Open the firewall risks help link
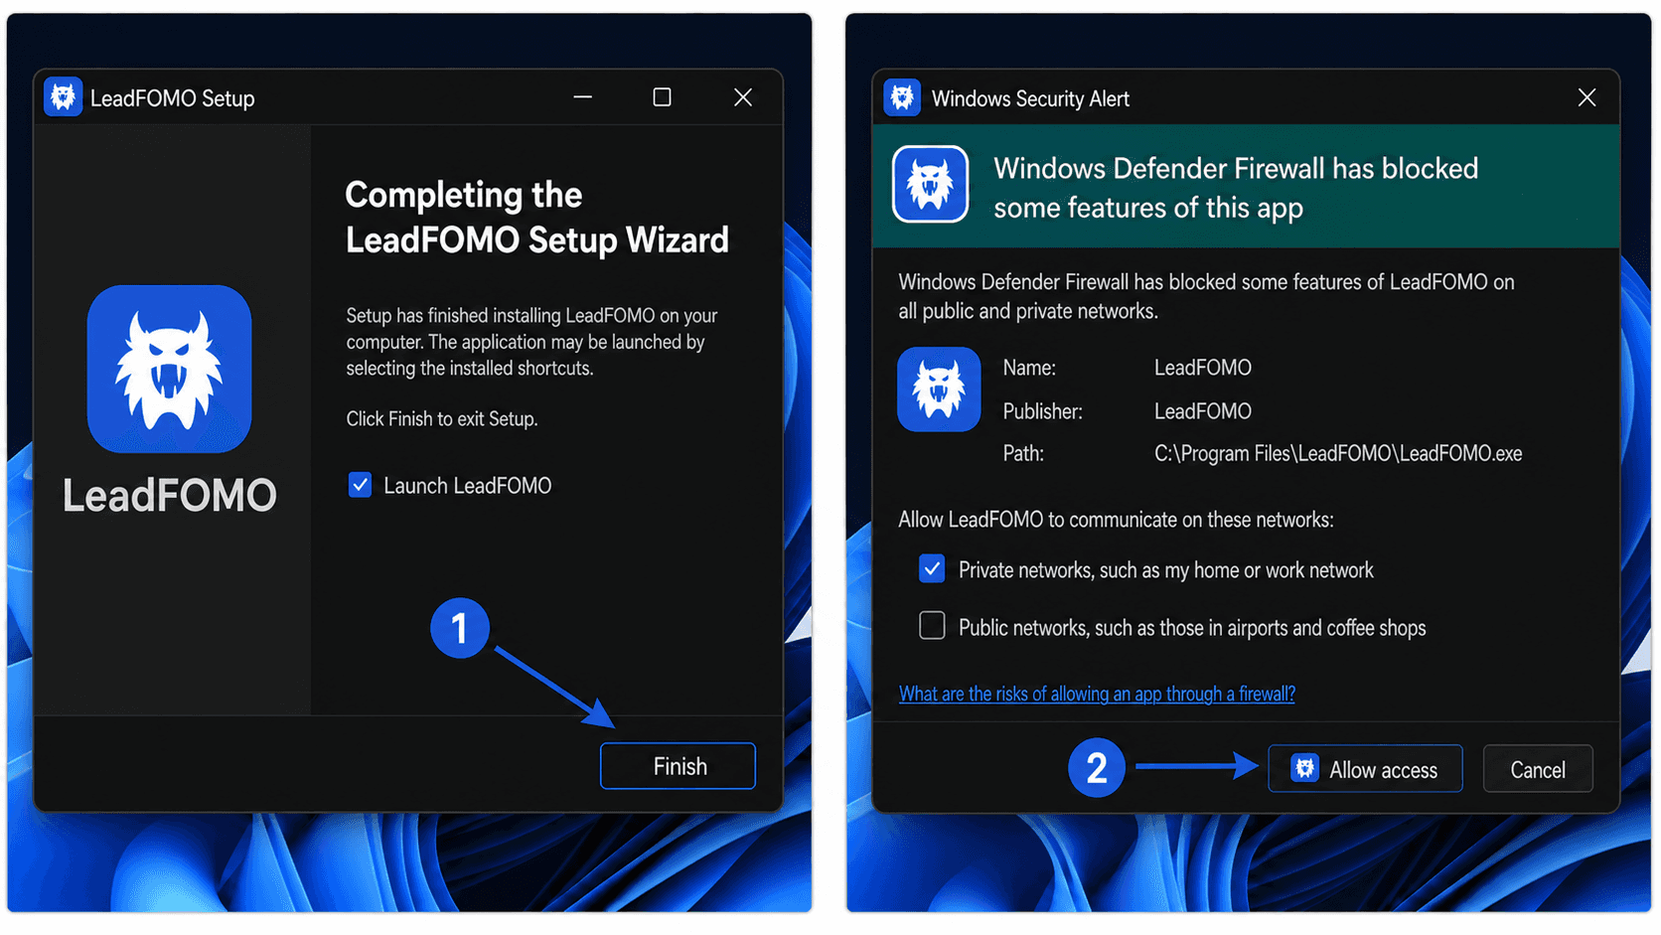This screenshot has width=1661, height=935. (x=1097, y=694)
